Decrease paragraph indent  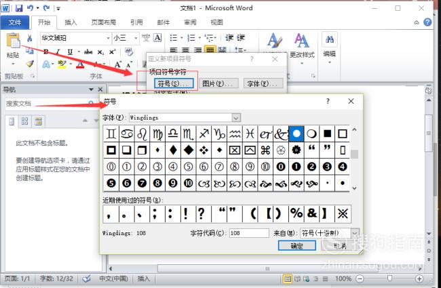coord(229,38)
